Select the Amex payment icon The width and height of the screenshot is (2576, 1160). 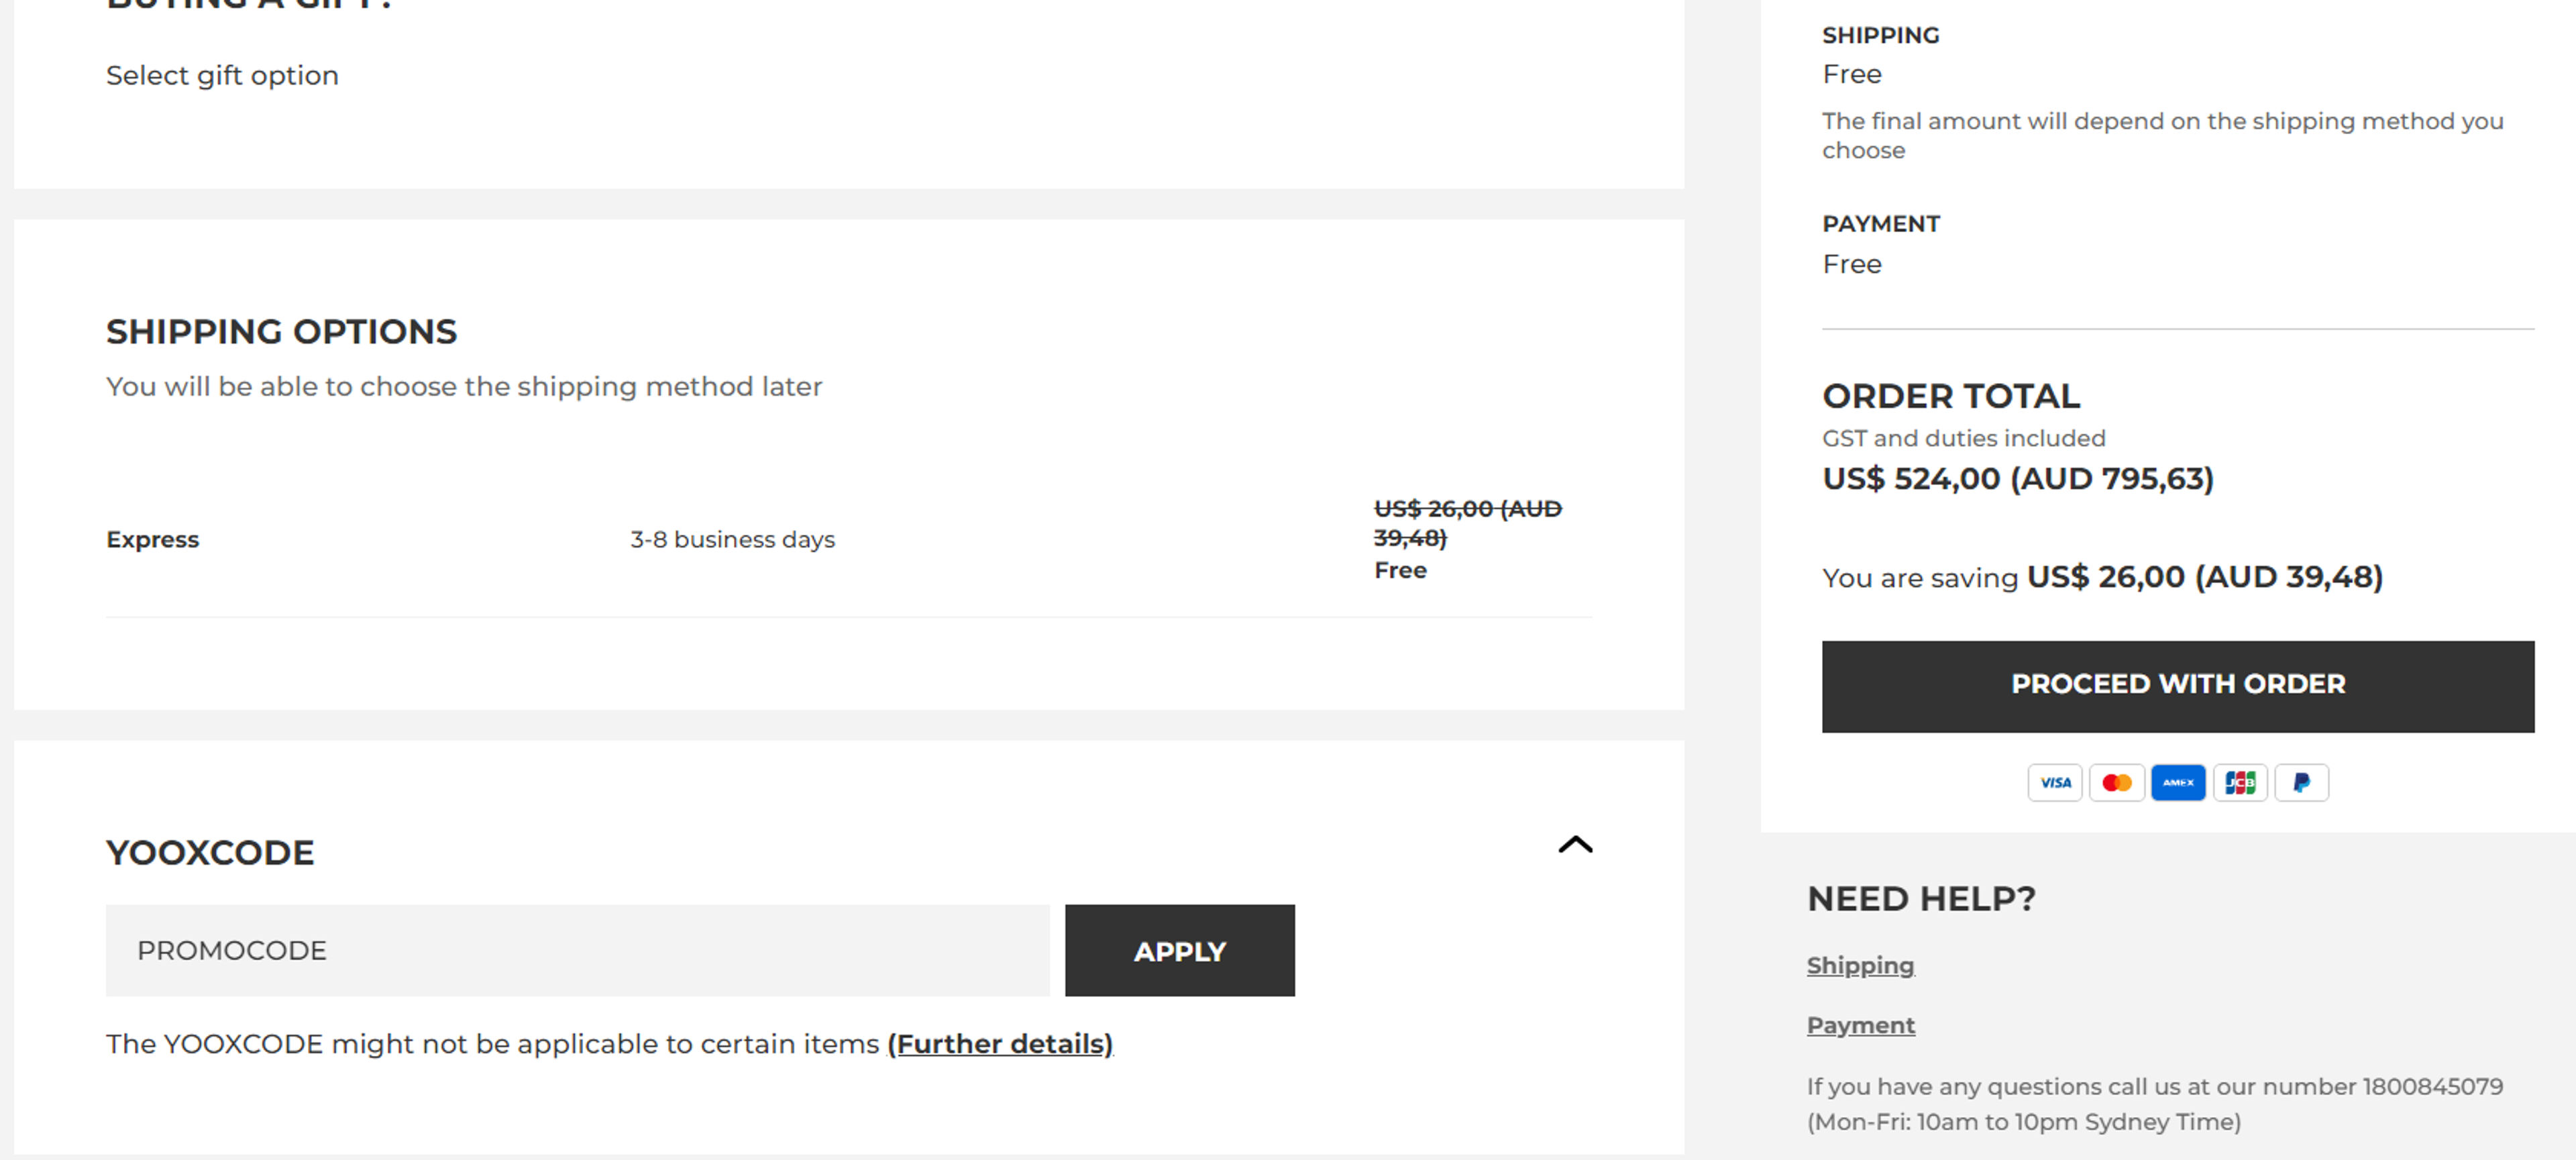(x=2178, y=782)
